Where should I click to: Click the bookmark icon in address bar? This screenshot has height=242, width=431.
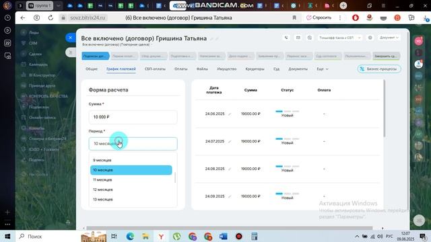point(294,18)
